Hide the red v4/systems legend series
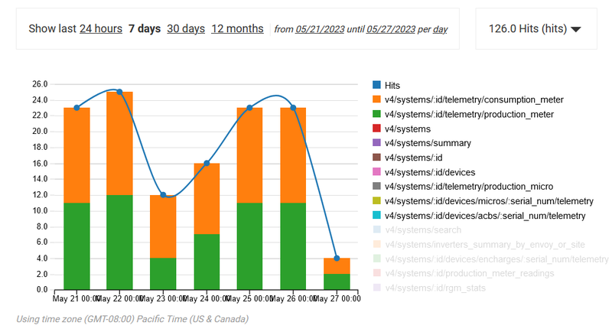 [376, 129]
